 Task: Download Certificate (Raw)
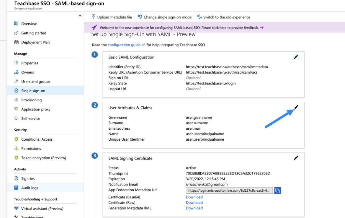click(194, 203)
